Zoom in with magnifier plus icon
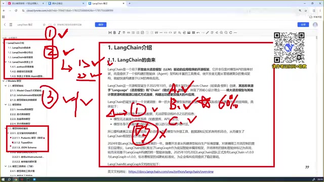 point(221,32)
